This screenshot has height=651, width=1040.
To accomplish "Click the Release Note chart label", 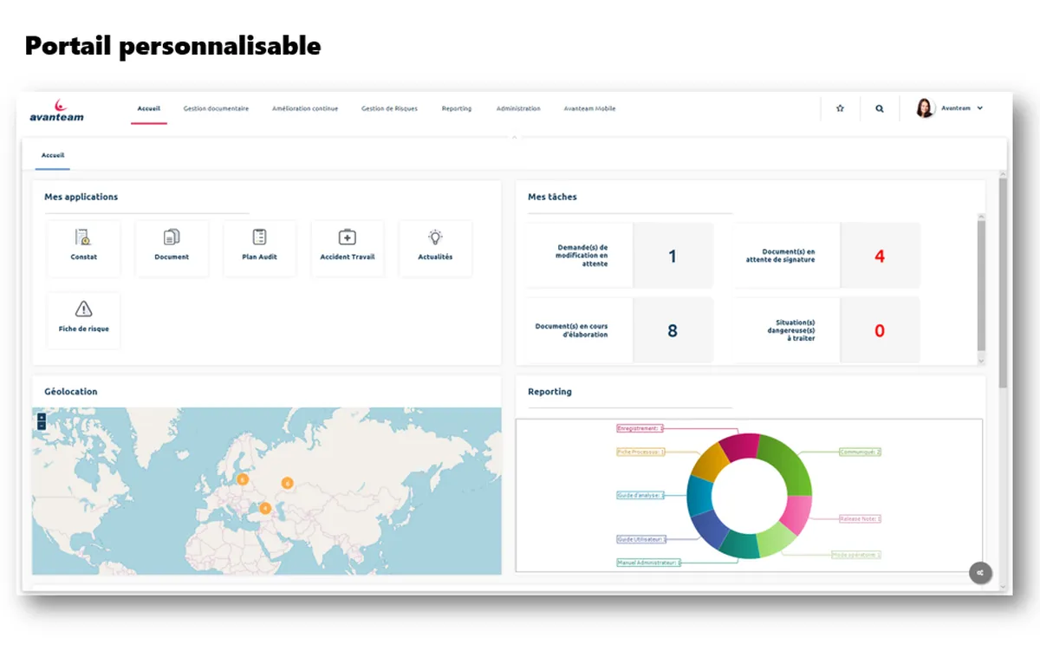I will point(860,518).
